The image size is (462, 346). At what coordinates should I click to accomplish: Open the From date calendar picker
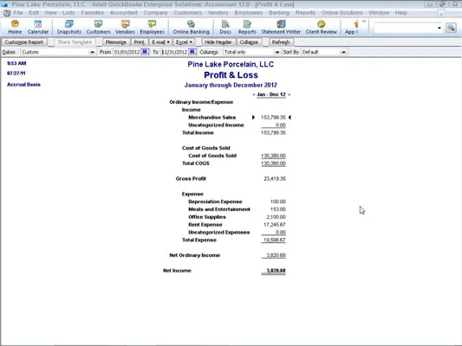145,52
